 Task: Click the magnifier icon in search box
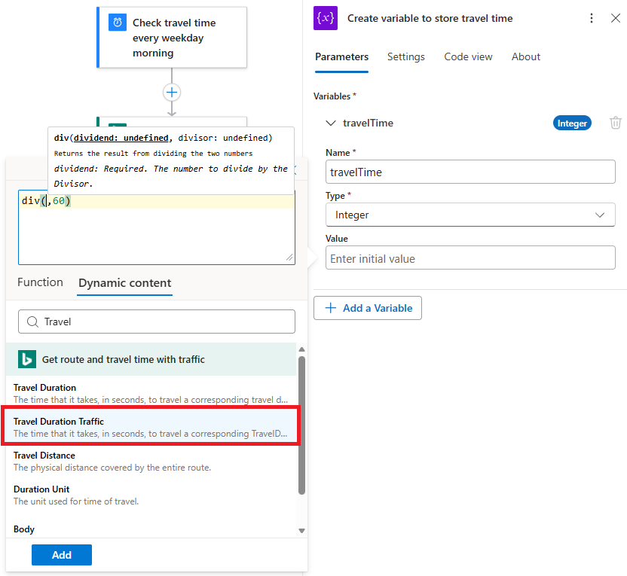[x=32, y=322]
